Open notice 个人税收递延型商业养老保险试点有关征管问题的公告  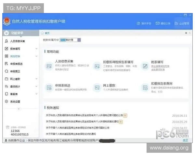point(78,128)
